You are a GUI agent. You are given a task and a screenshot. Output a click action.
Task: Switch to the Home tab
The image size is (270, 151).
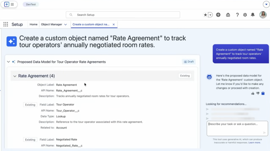click(x=33, y=24)
